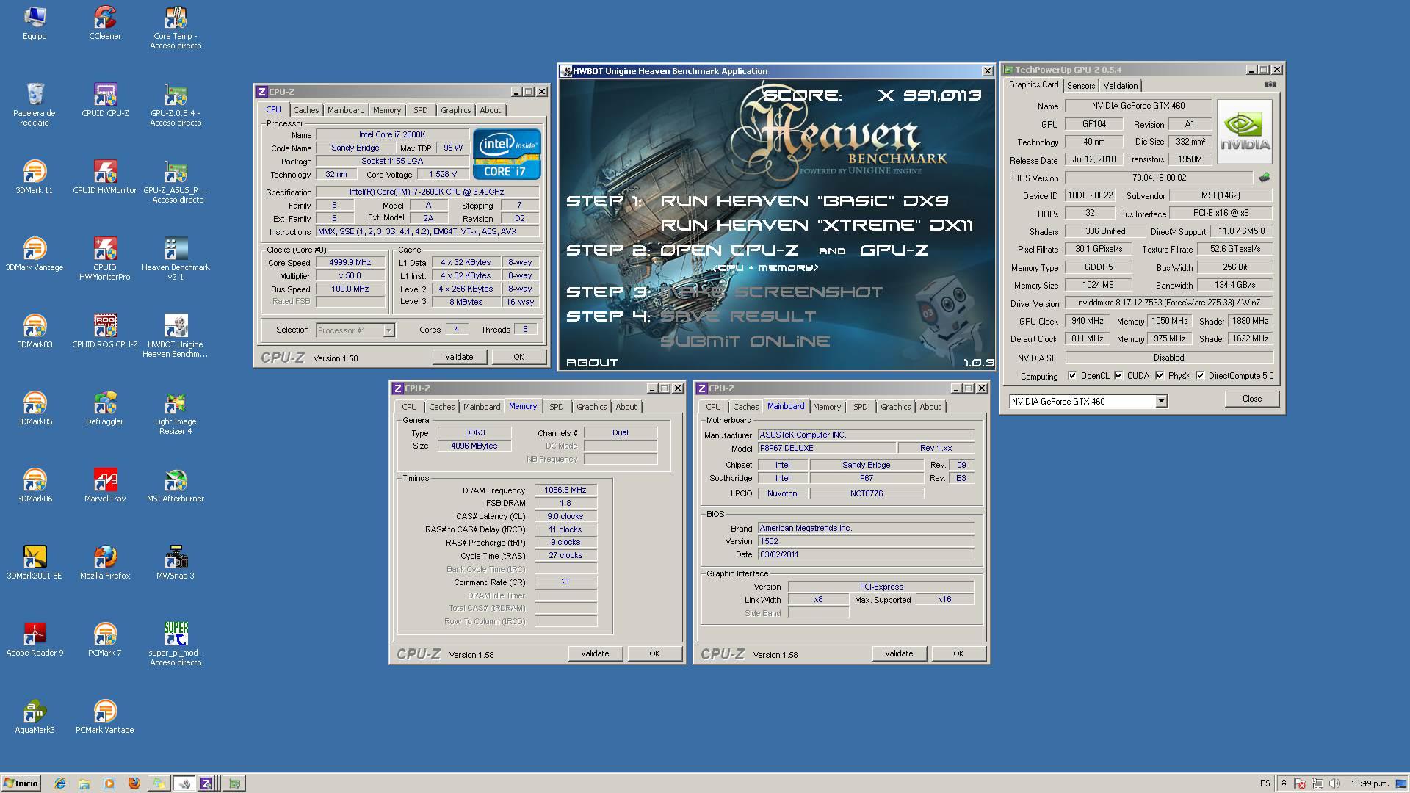Click GPU name field NVIDIA GeForce GTX 460

coord(1138,106)
